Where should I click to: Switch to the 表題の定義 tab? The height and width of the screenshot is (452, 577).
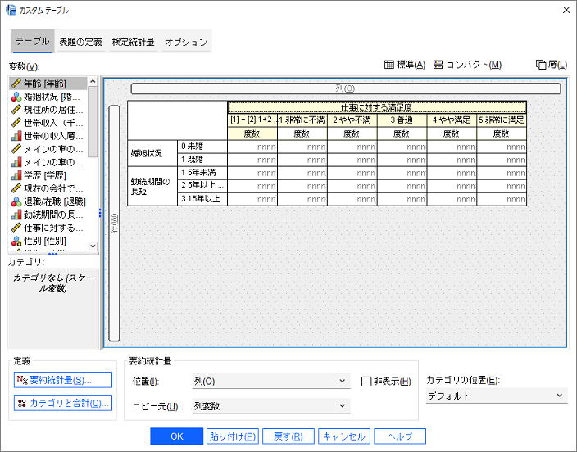tap(80, 42)
